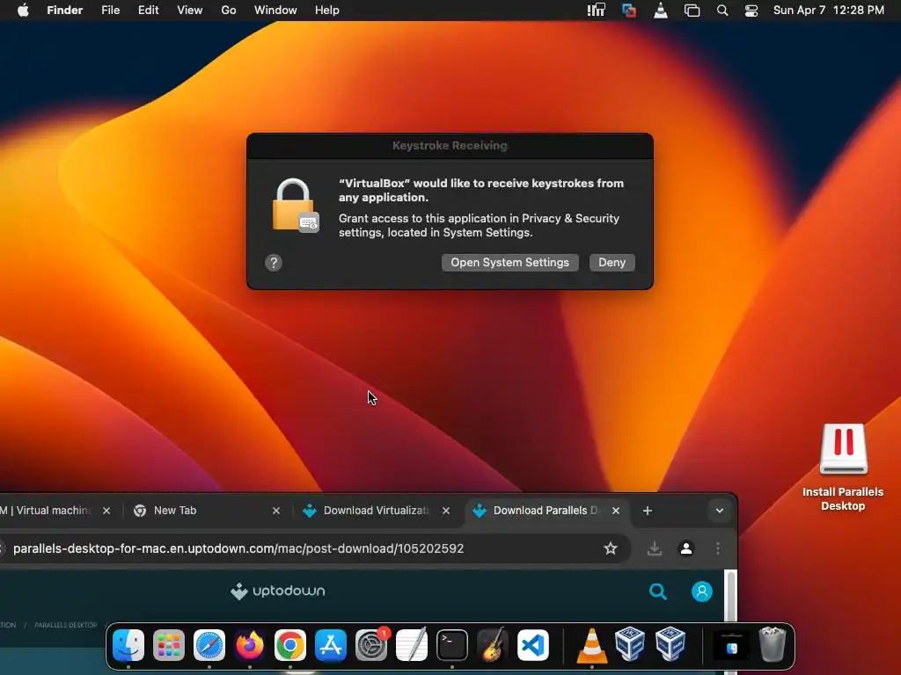Screen dimensions: 901x675
Task: Select the Download Parallels D… tab
Action: pyautogui.click(x=545, y=511)
